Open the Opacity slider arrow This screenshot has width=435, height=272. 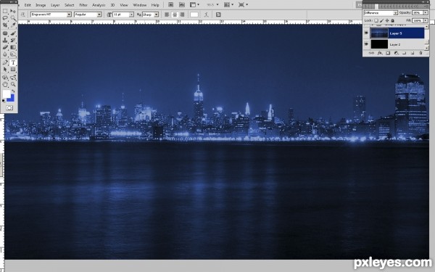pos(426,13)
